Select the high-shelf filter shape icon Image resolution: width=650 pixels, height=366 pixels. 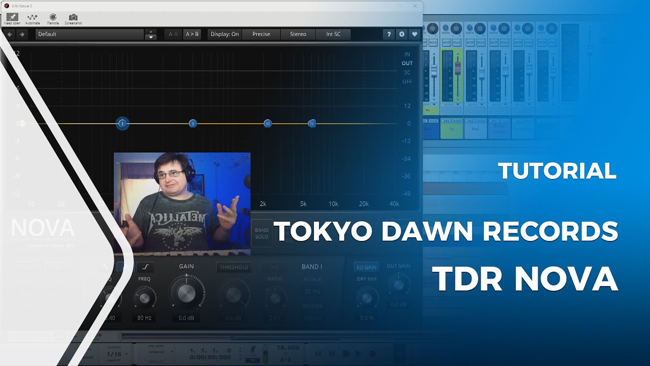coord(145,267)
